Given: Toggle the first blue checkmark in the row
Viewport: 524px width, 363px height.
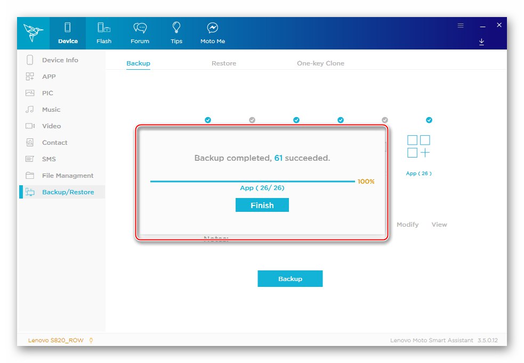Looking at the screenshot, I should pyautogui.click(x=208, y=120).
